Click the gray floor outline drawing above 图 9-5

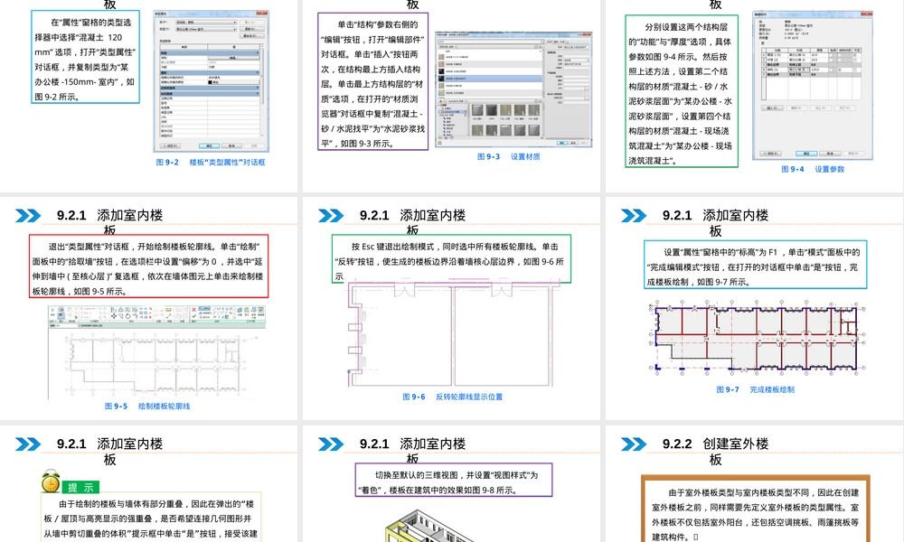tap(155, 365)
